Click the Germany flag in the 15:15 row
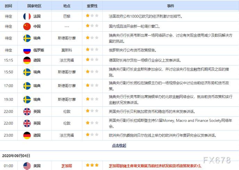Viewport: 239px width, 170px height. [x=27, y=60]
